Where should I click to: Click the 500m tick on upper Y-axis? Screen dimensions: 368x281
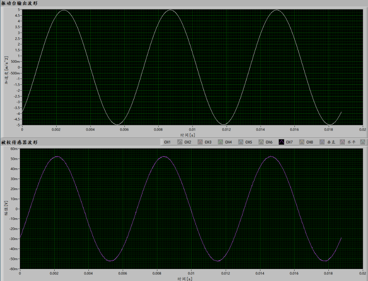click(16, 62)
